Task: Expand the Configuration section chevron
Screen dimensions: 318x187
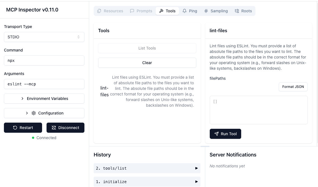Action: coord(27,113)
